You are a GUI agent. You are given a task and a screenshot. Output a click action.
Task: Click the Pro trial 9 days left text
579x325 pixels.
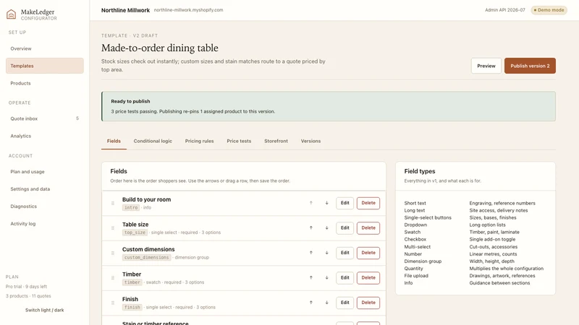(26, 287)
